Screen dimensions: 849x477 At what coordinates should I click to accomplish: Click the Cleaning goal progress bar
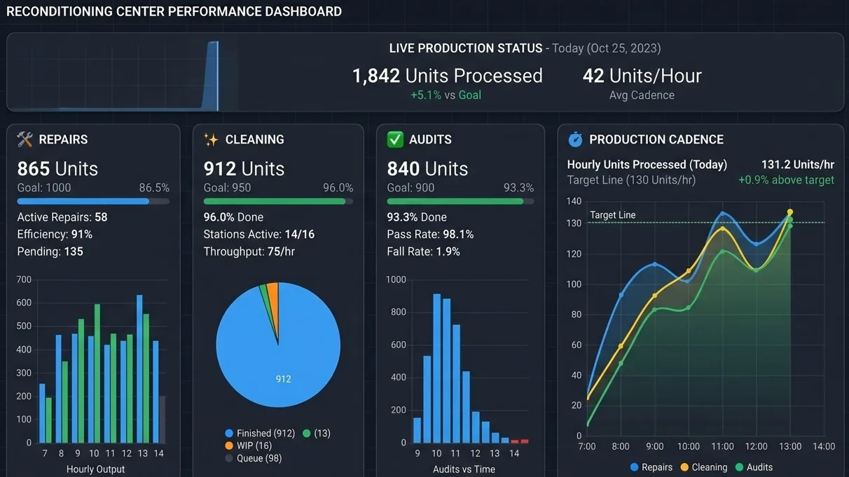point(278,201)
